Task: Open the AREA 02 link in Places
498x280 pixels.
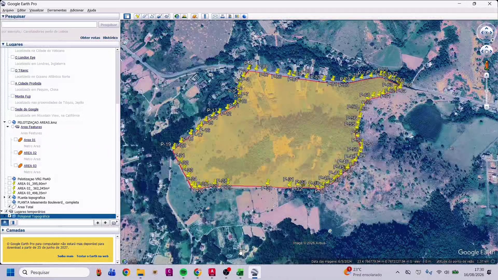Action: tap(30, 153)
